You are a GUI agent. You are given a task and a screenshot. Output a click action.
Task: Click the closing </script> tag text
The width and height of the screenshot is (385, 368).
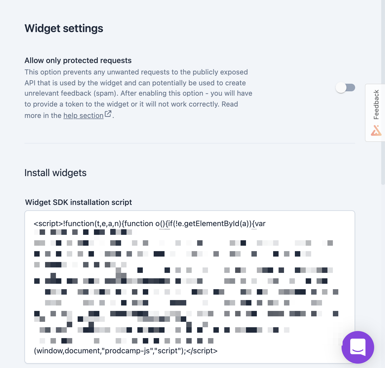point(202,351)
